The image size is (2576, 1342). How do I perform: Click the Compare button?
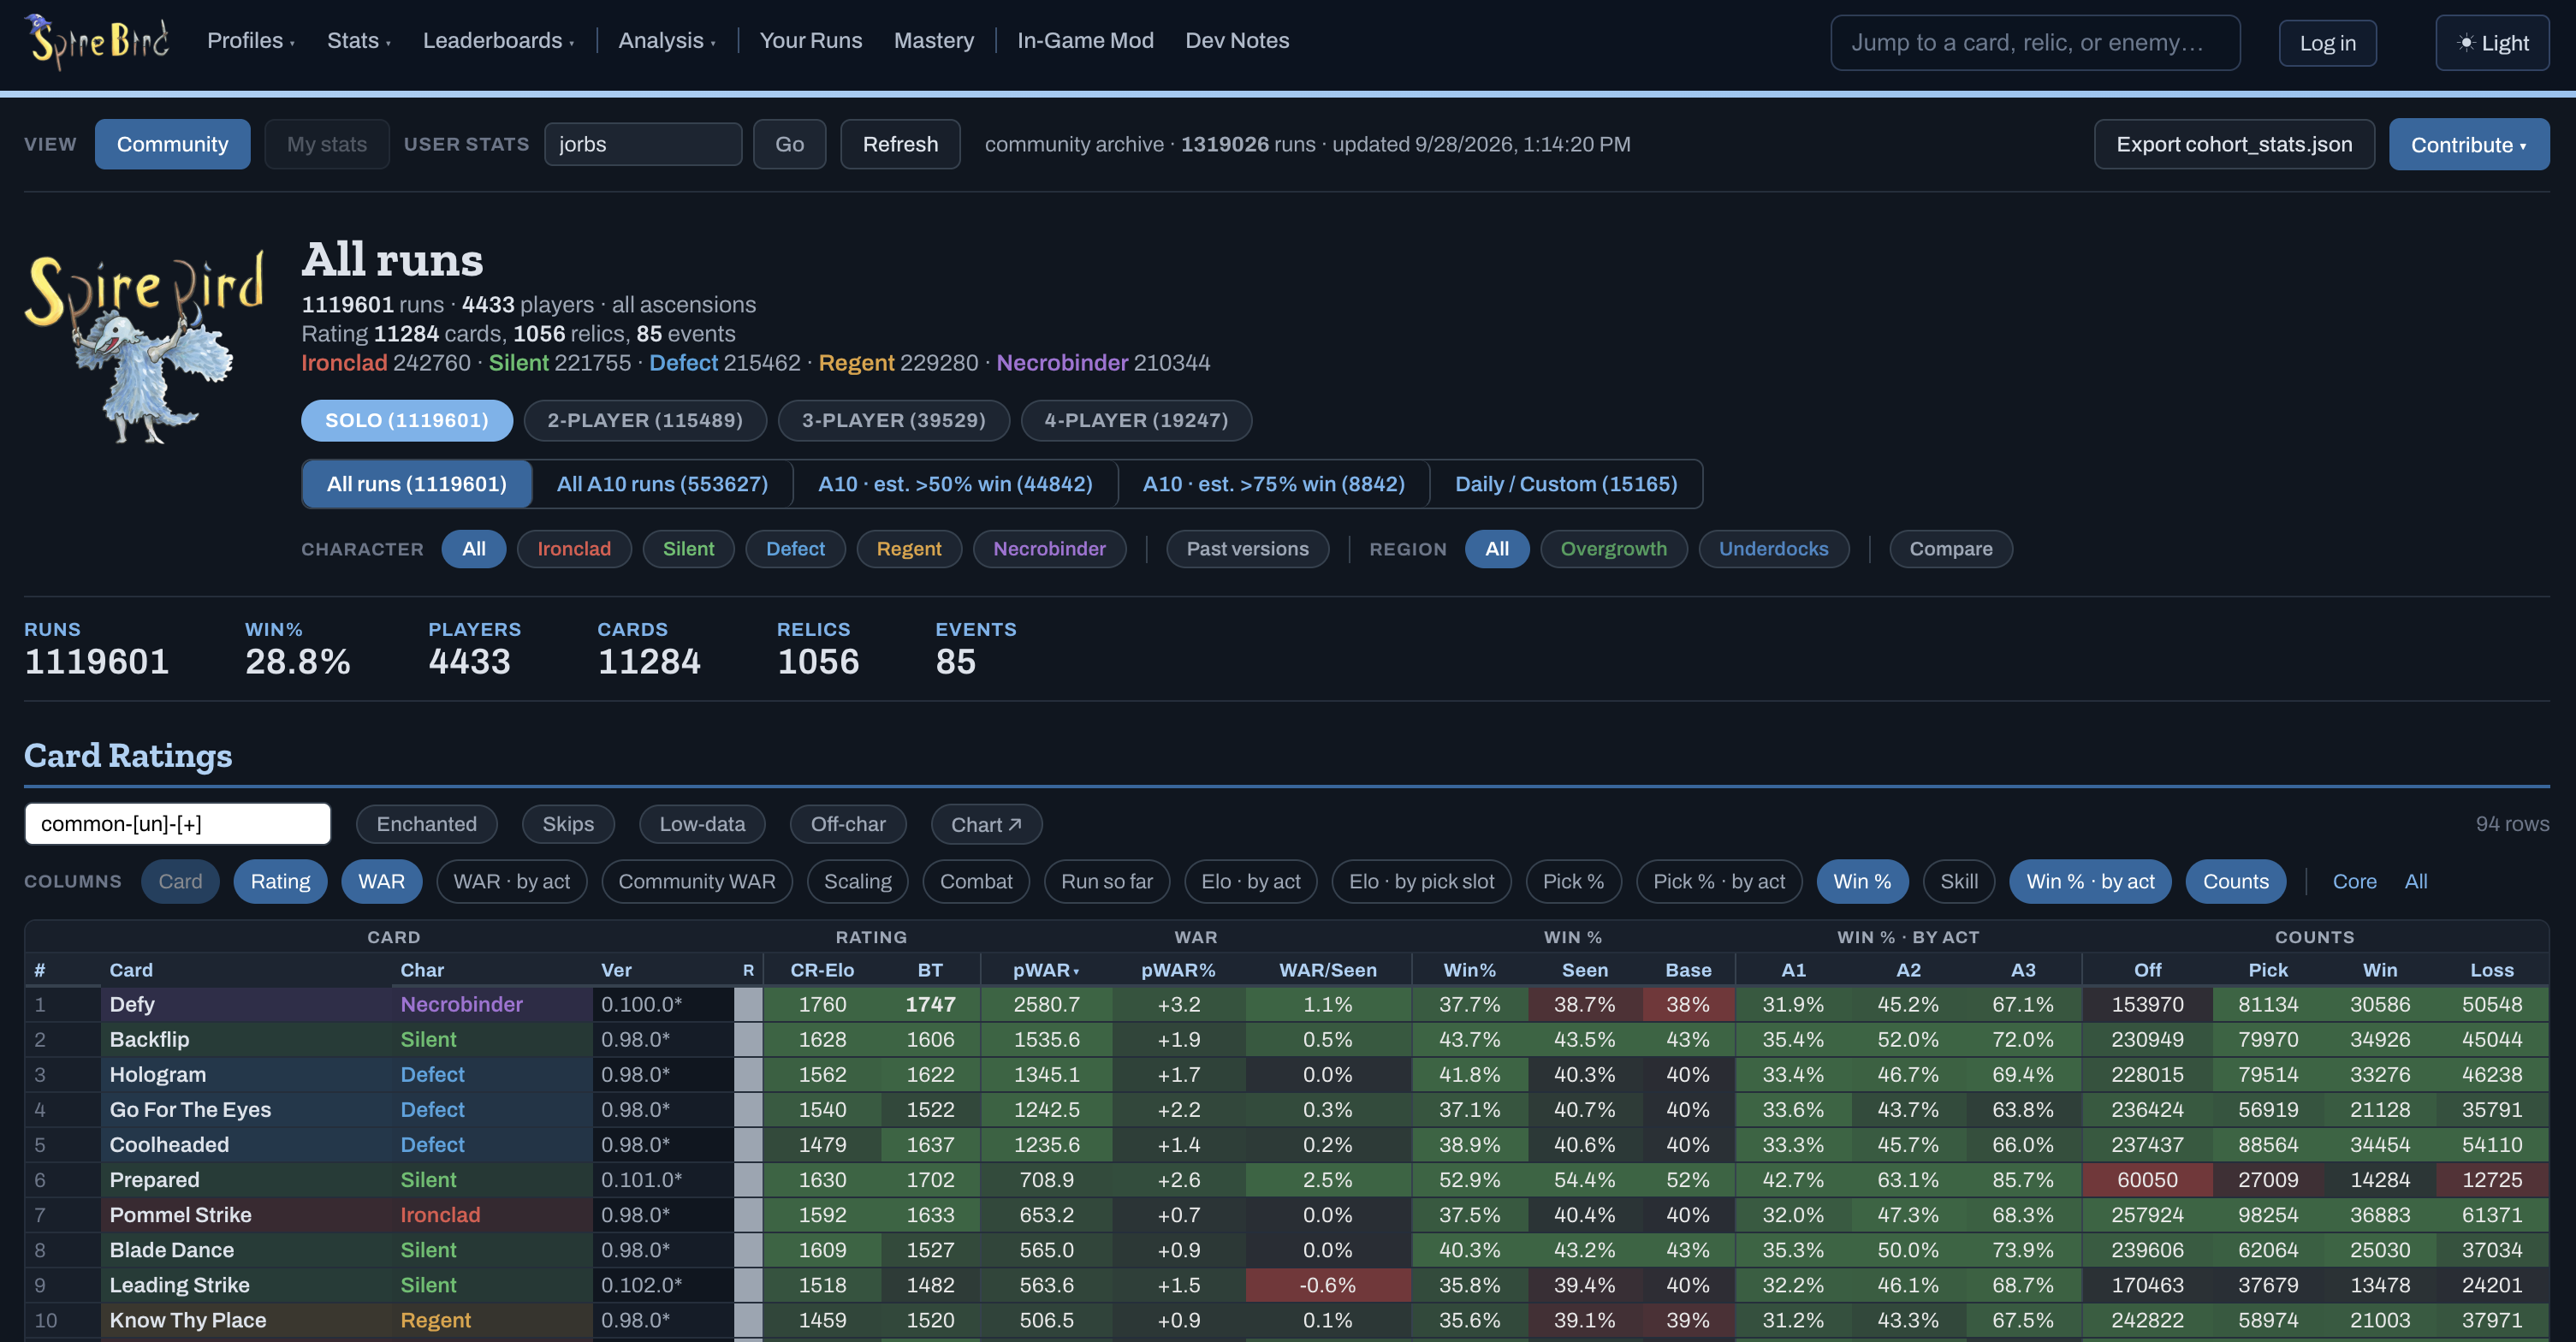[x=1951, y=549]
